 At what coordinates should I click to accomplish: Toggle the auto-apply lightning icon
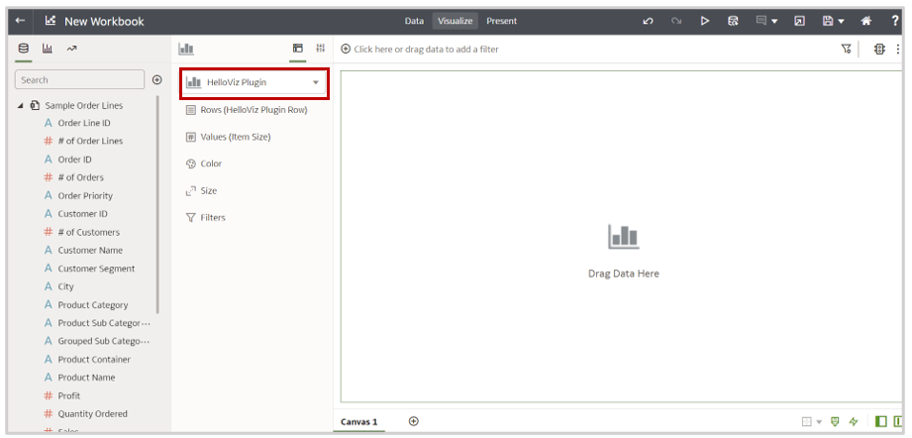[x=854, y=422]
